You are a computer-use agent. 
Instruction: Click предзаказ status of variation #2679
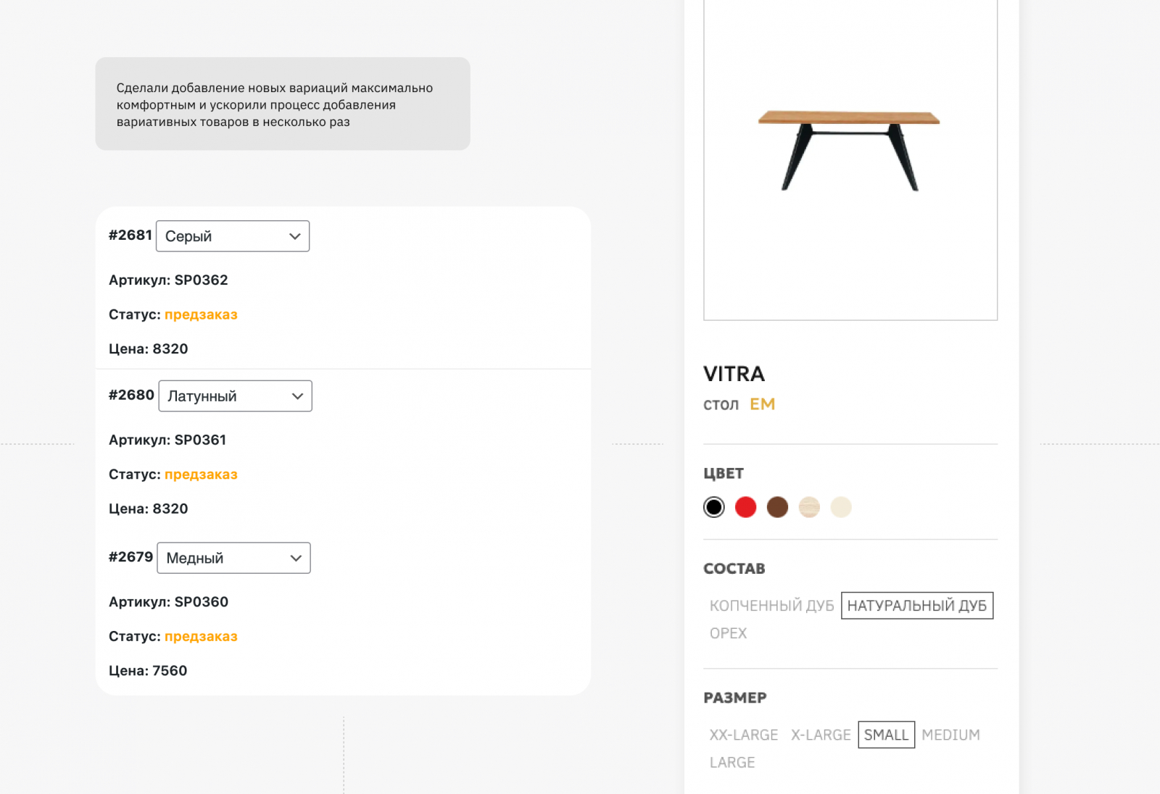pyautogui.click(x=201, y=636)
